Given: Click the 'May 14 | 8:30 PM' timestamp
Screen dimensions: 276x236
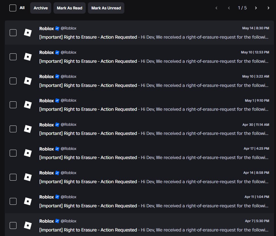Looking at the screenshot, I should 256,28.
